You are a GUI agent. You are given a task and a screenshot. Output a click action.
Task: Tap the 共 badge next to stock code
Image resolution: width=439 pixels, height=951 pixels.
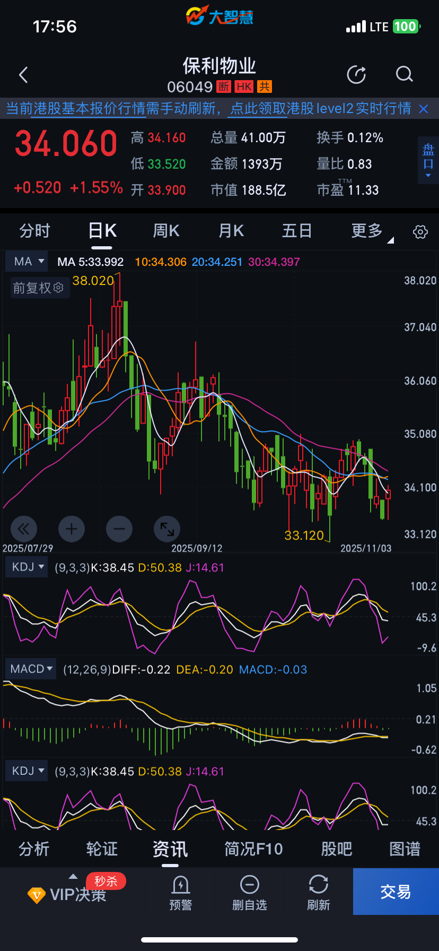point(265,87)
